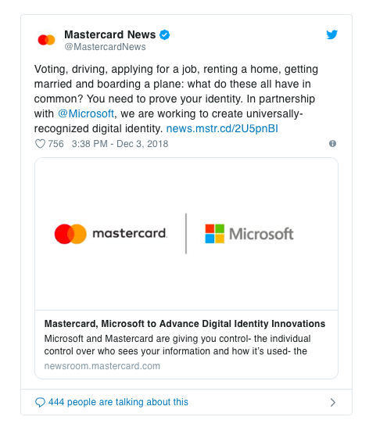Click the Twitter bird icon
Viewport: 369px width, 424px height.
[331, 34]
